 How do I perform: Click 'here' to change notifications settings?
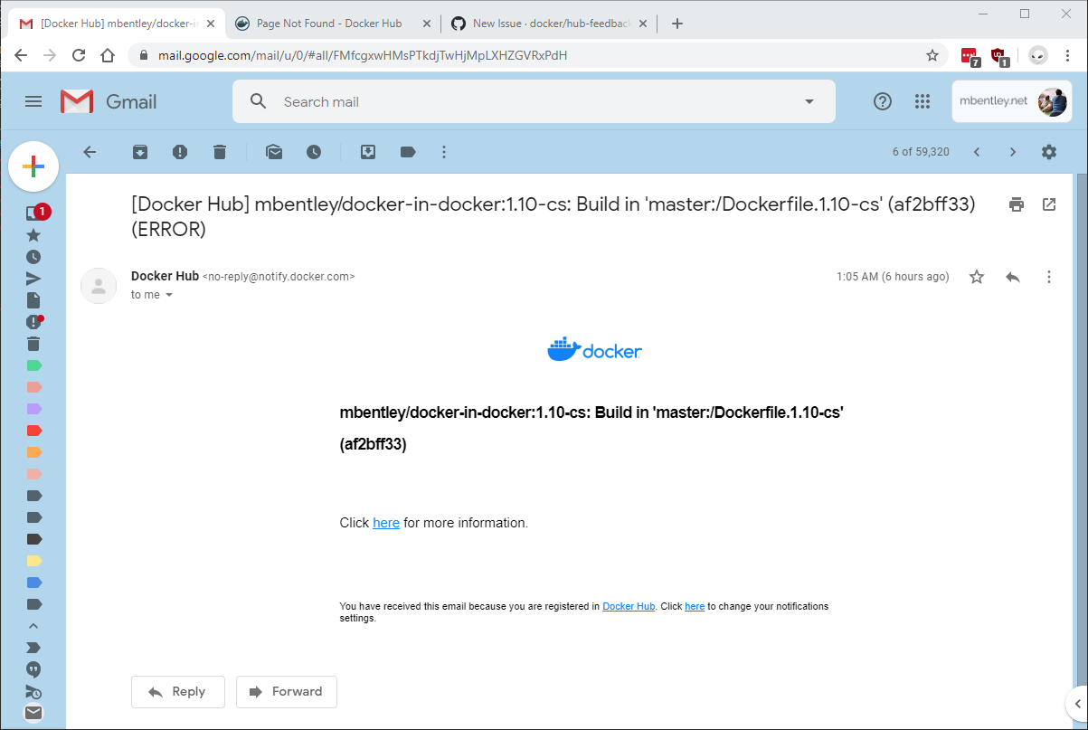[x=695, y=606]
